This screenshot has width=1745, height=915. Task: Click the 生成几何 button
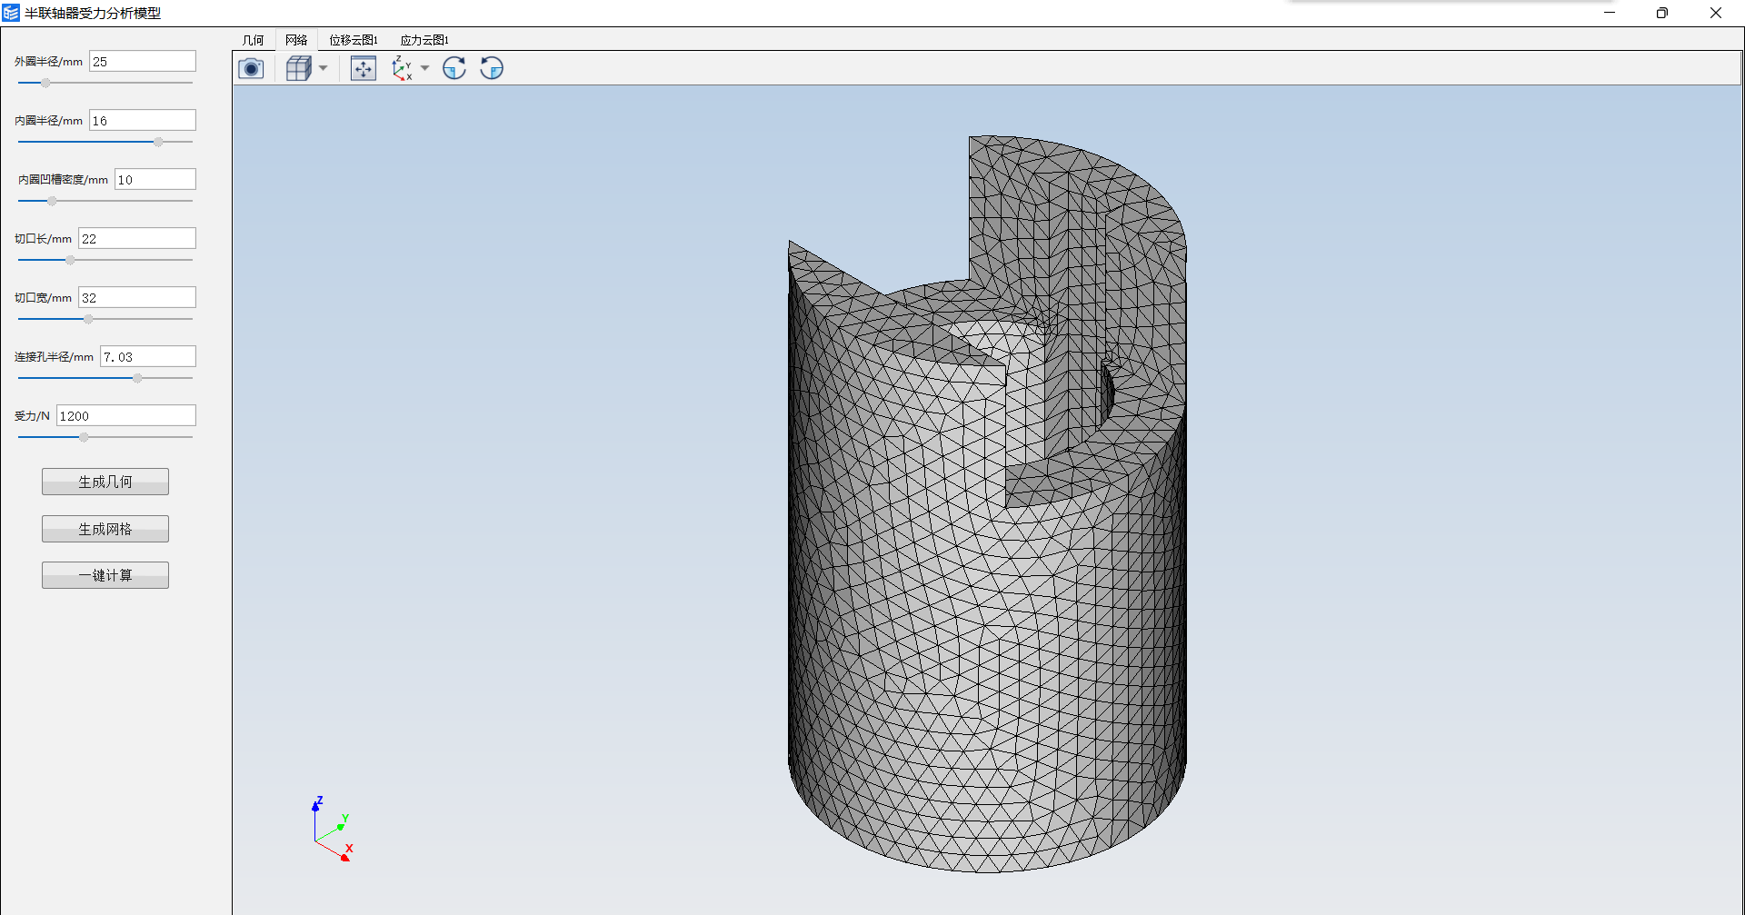point(105,482)
